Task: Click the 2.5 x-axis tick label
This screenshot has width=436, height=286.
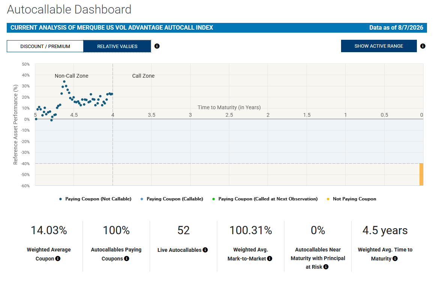Action: (229, 115)
